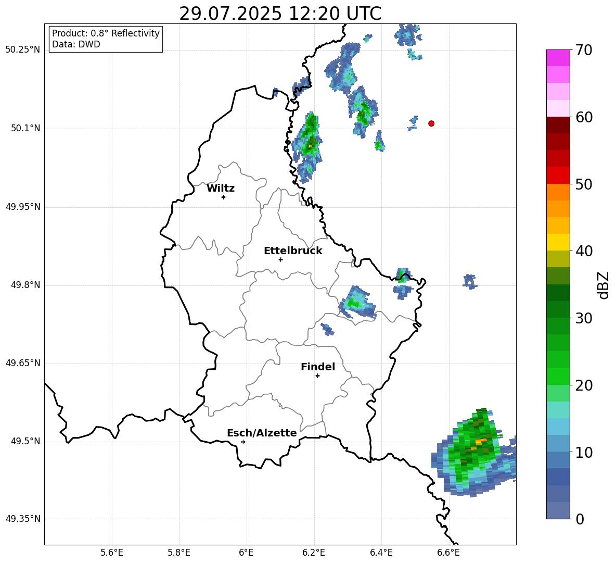Click the Data: DWD text
616x563 pixels.
76,44
